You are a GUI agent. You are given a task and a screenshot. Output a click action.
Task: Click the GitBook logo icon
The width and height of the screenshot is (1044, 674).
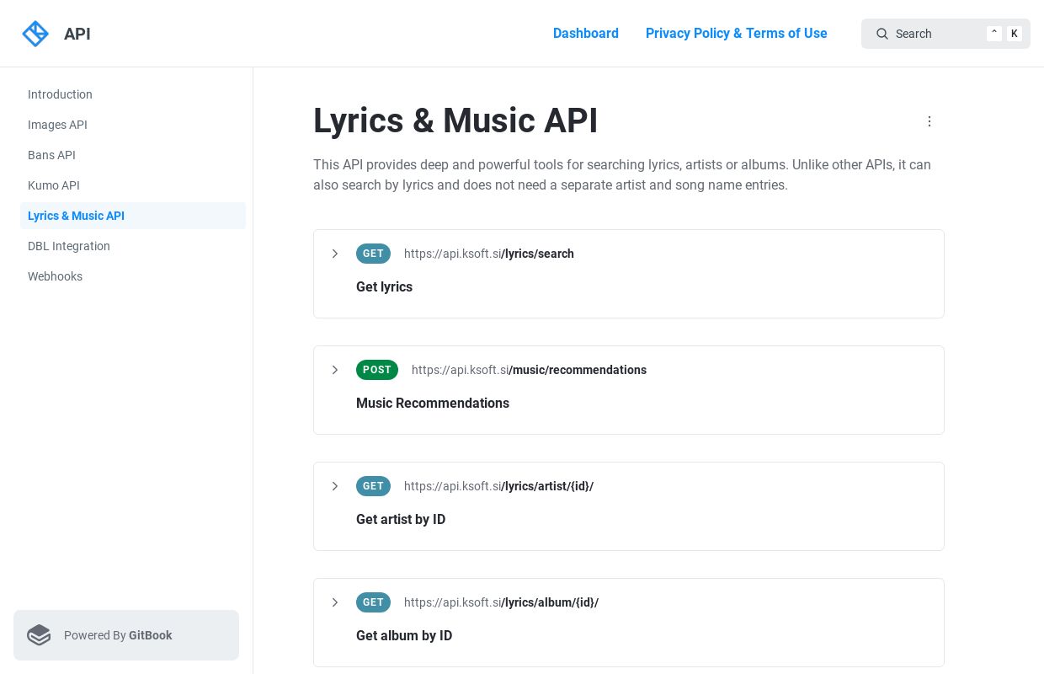click(x=39, y=635)
